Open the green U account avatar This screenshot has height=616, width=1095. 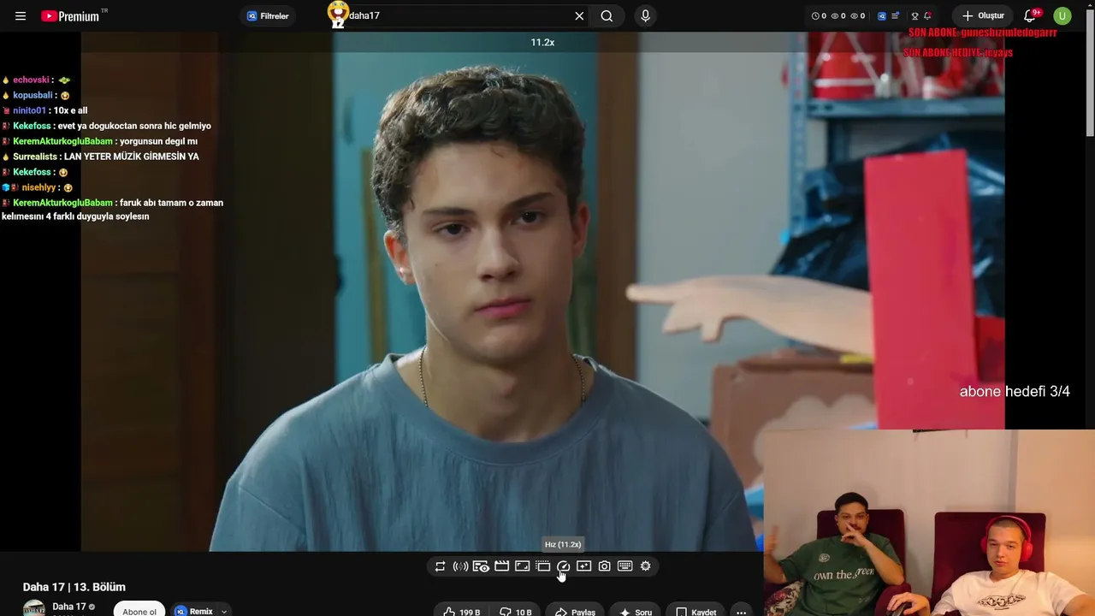click(1062, 16)
